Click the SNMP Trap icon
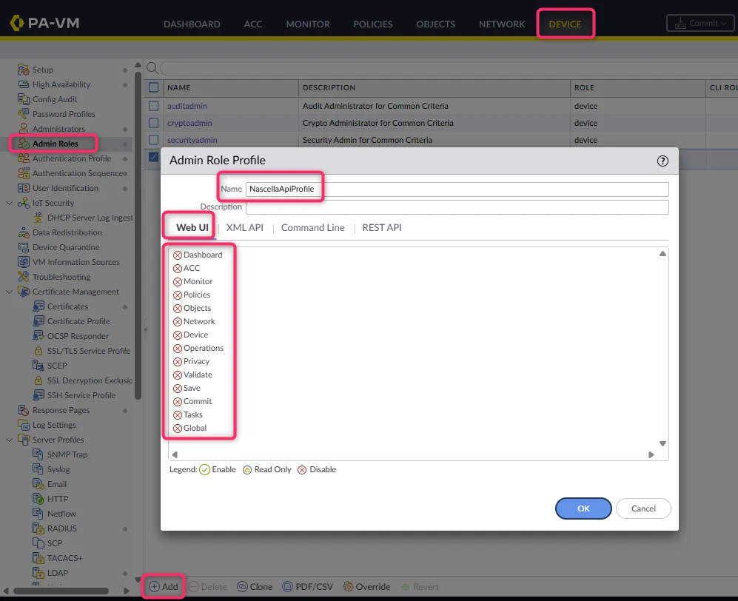This screenshot has width=738, height=601. click(x=38, y=454)
